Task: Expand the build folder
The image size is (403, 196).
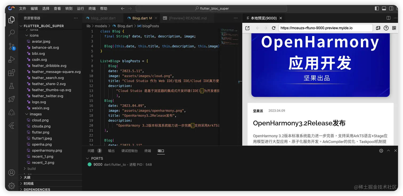Action: (31, 169)
